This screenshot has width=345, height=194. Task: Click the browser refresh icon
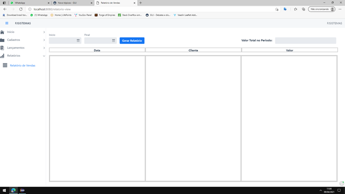coord(20,9)
